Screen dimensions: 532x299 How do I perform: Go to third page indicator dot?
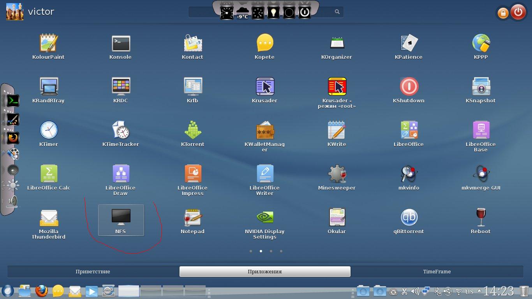point(271,251)
